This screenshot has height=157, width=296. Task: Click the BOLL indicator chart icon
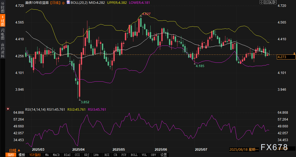[68, 2]
